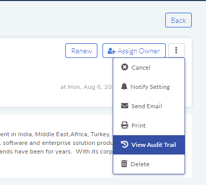This screenshot has width=206, height=185.
Task: Click the 'software and enterprise solution' text line
Action: pos(57,143)
